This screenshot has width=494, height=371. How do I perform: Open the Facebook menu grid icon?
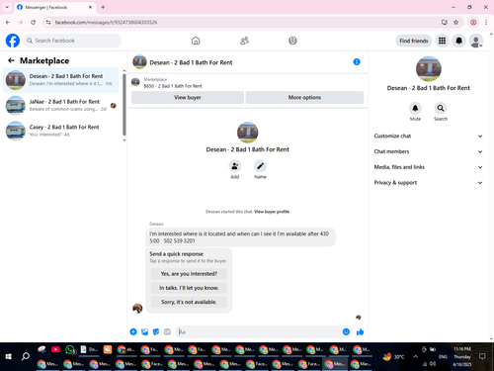coord(442,41)
